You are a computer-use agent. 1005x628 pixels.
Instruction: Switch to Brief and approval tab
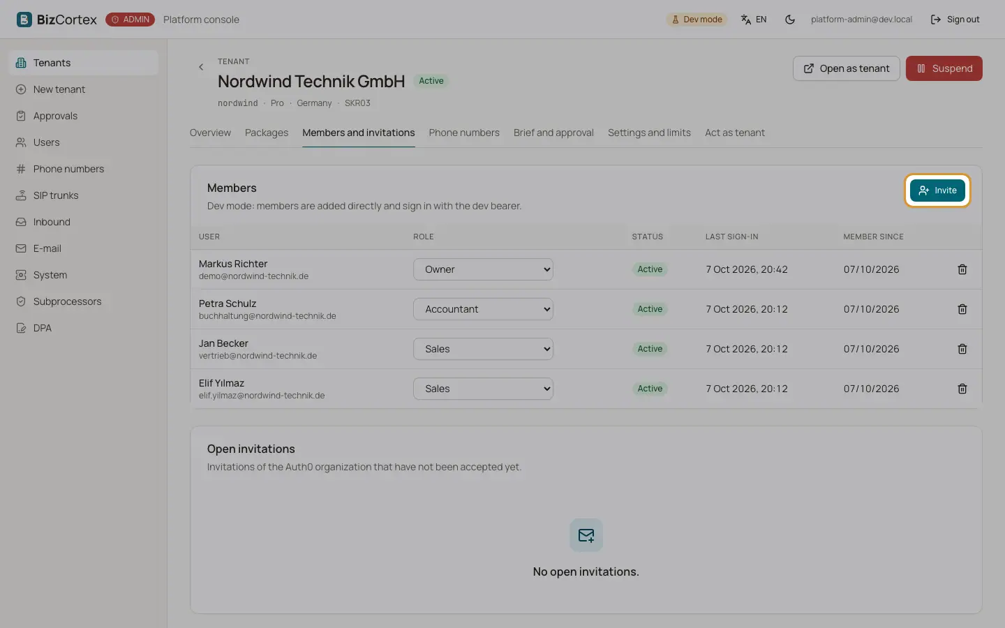point(553,133)
